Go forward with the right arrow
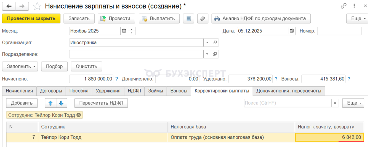370x147 pixels. pos(22,6)
